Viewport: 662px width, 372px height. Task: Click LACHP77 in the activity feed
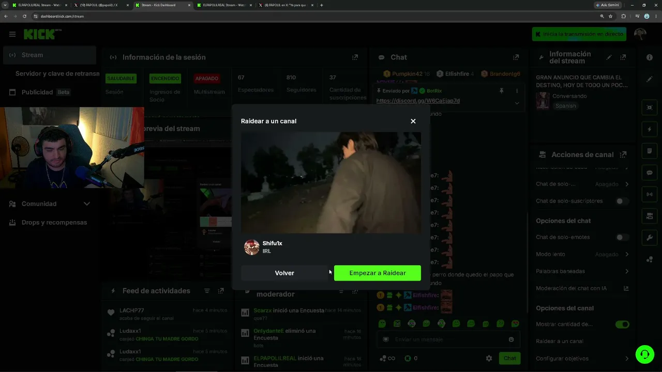132,311
